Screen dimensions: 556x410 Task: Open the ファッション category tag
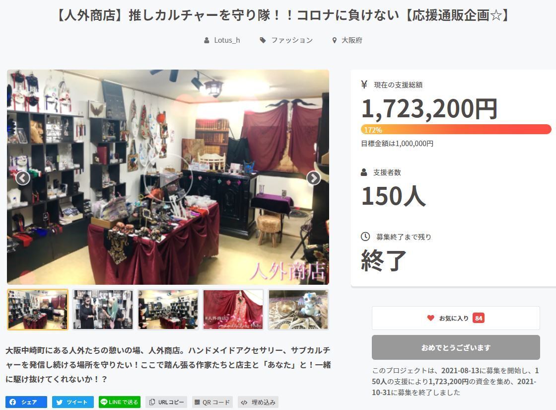[286, 40]
